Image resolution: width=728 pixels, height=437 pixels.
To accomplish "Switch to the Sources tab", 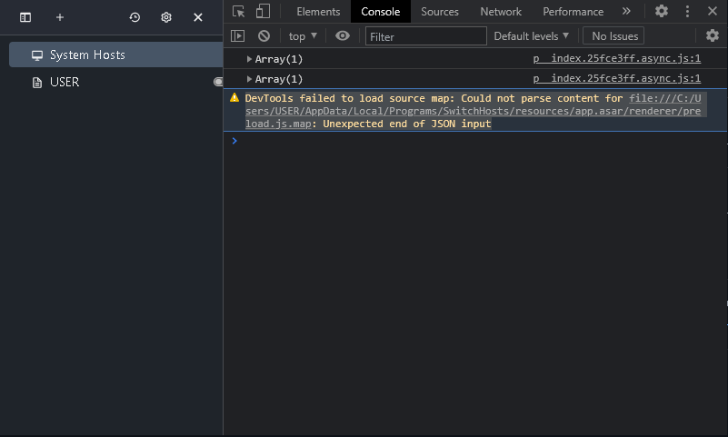I will [440, 12].
